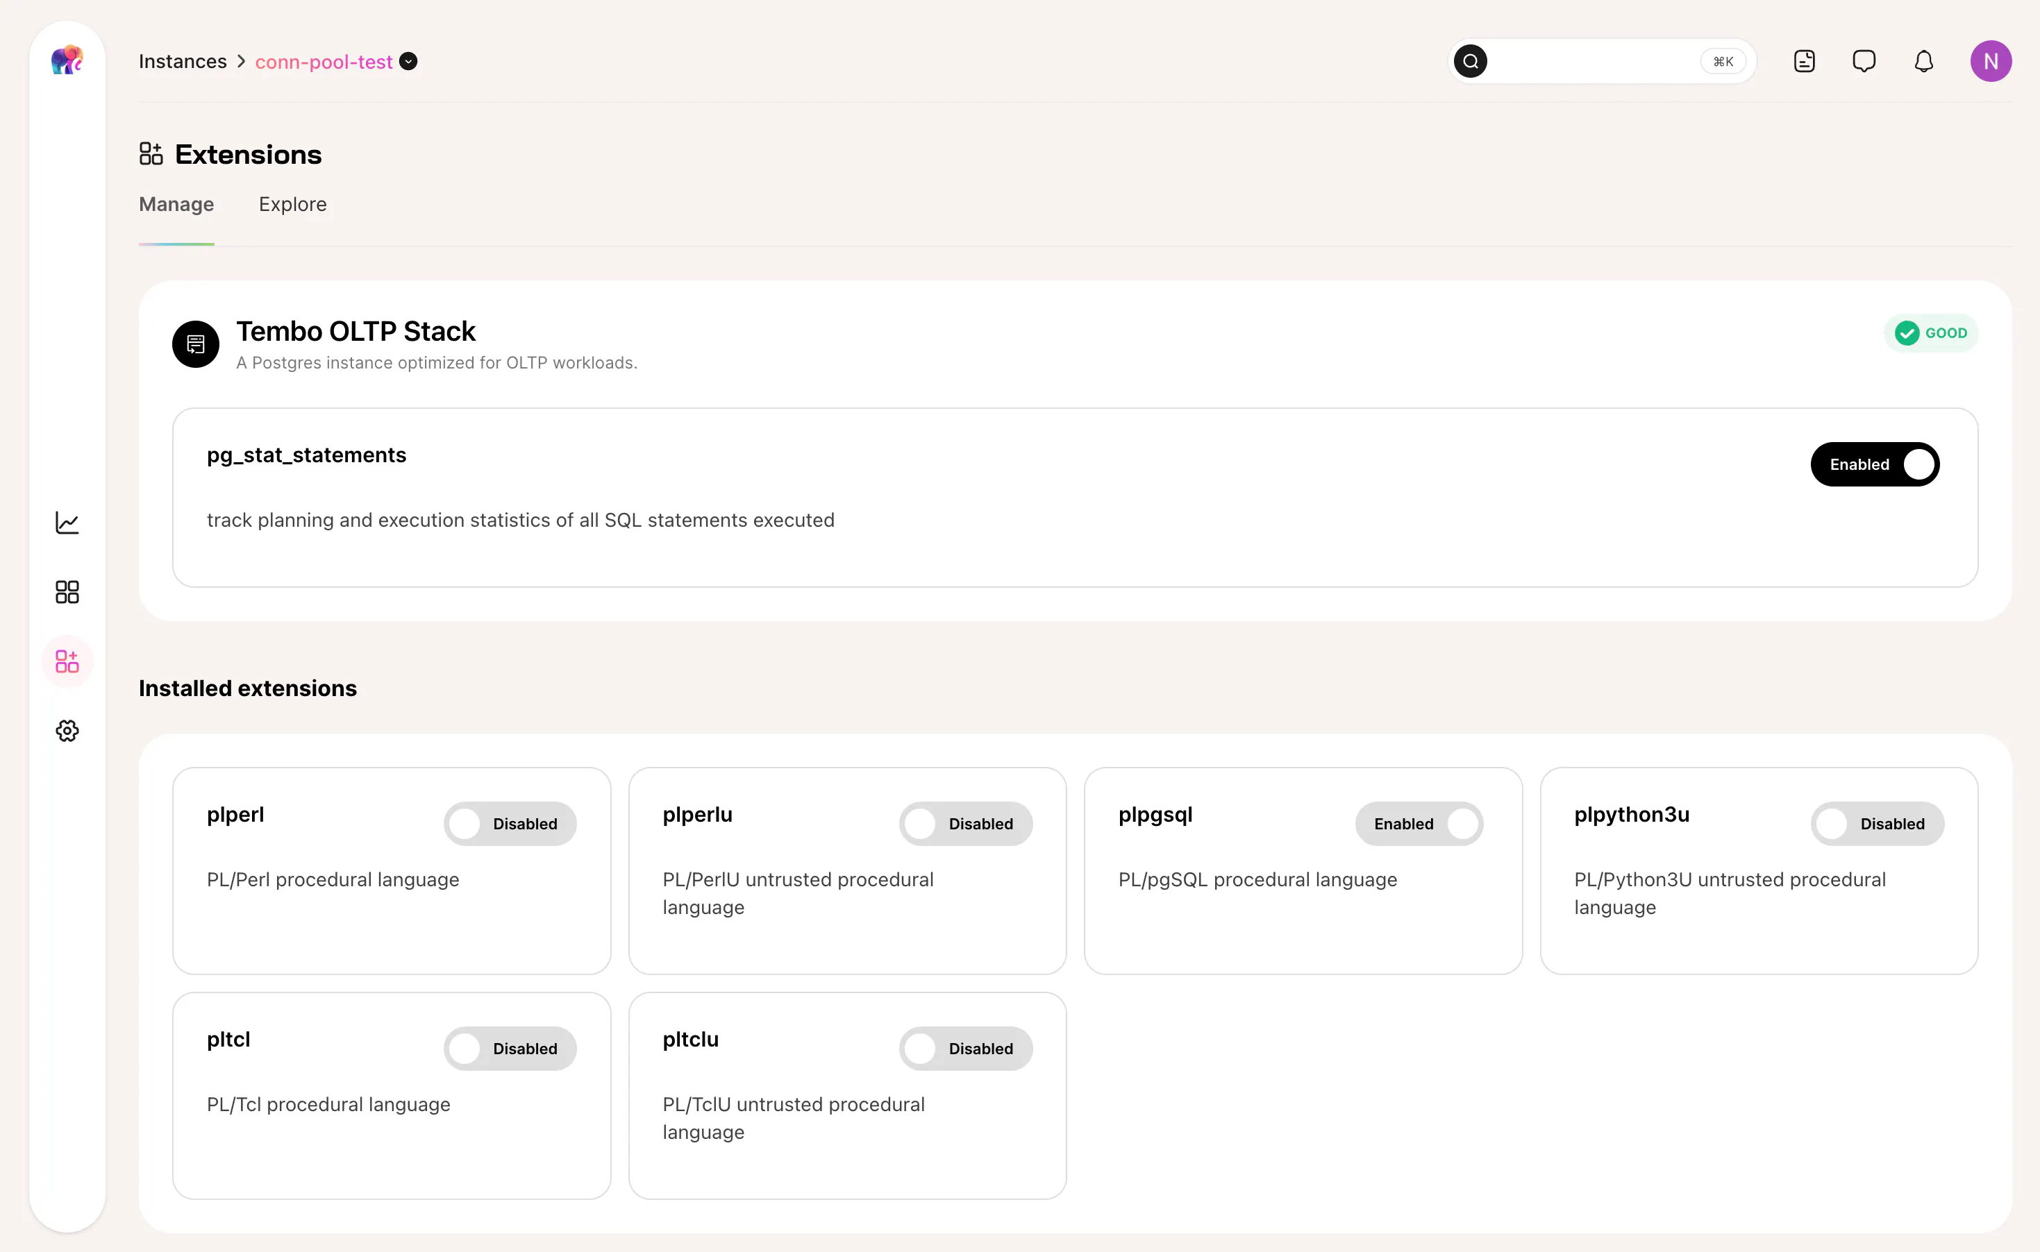
Task: Click the plpgsql extension name
Action: 1155,815
